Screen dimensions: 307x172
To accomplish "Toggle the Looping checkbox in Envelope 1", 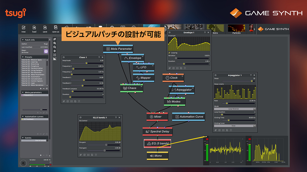I will coord(169,53).
